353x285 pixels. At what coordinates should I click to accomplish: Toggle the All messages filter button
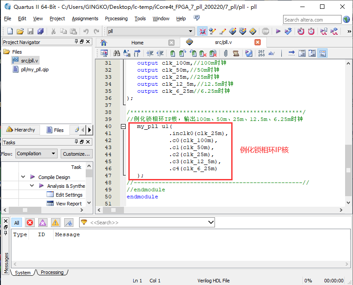17,223
